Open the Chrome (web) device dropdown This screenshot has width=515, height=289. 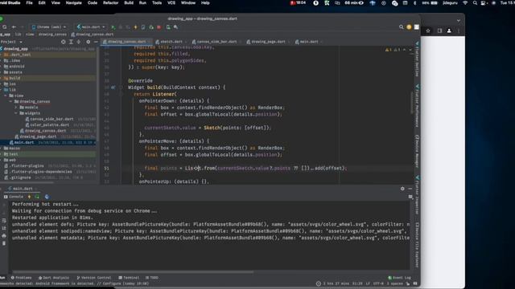click(49, 27)
